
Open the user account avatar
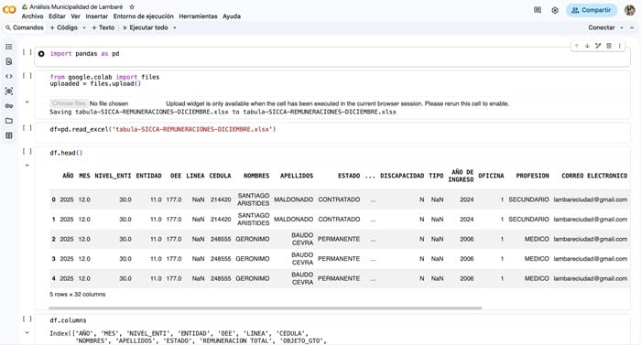tap(630, 10)
